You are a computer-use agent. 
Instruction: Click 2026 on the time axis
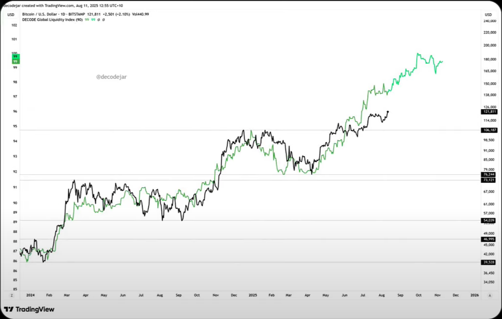[x=474, y=295]
